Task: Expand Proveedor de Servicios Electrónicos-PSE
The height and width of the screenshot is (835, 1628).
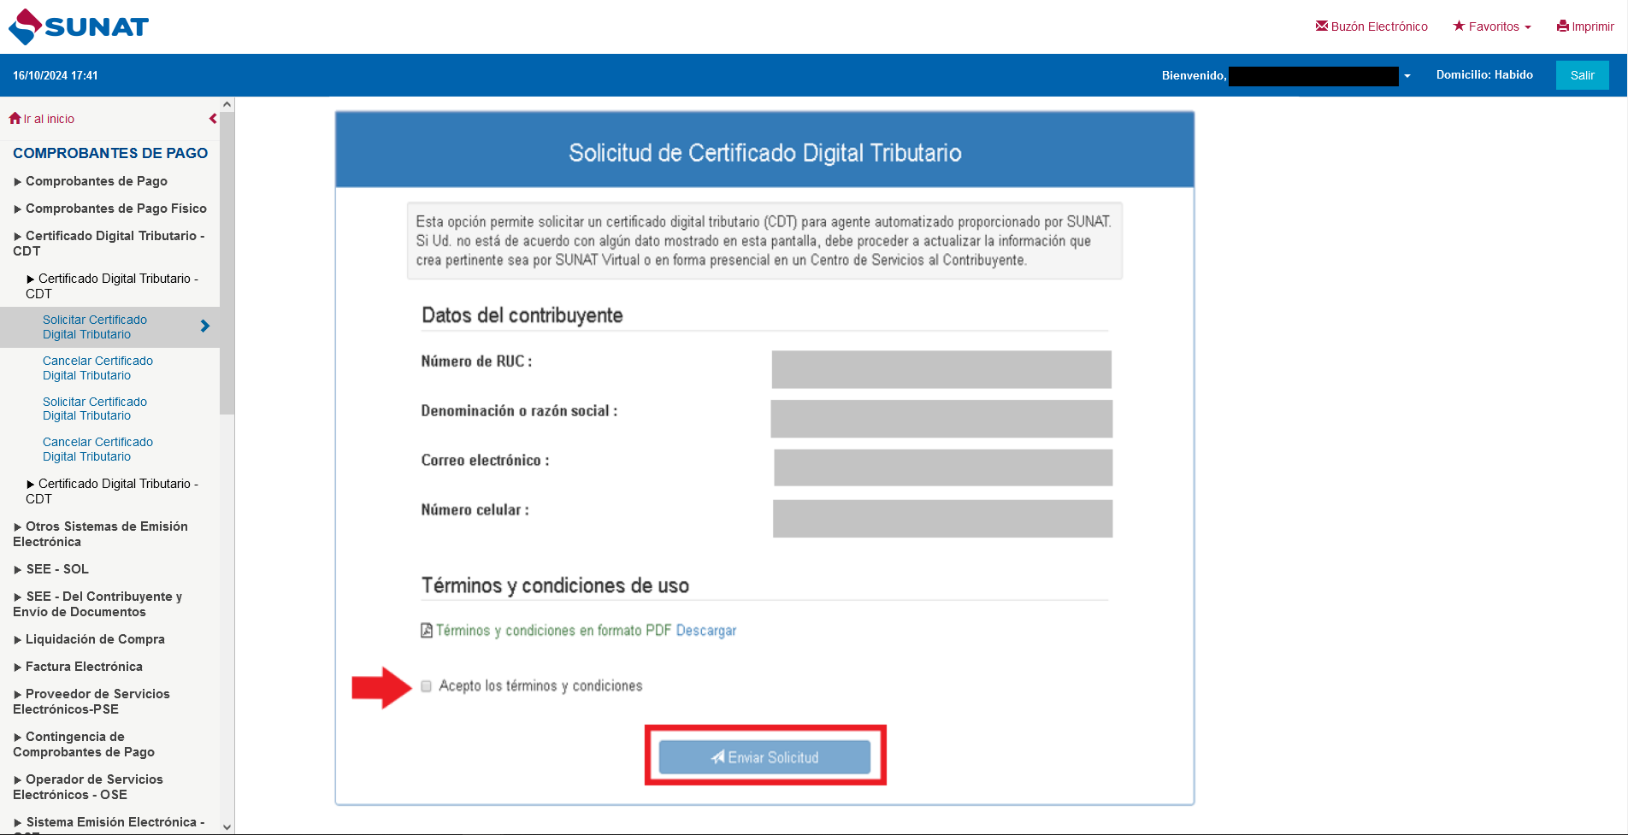Action: click(91, 702)
